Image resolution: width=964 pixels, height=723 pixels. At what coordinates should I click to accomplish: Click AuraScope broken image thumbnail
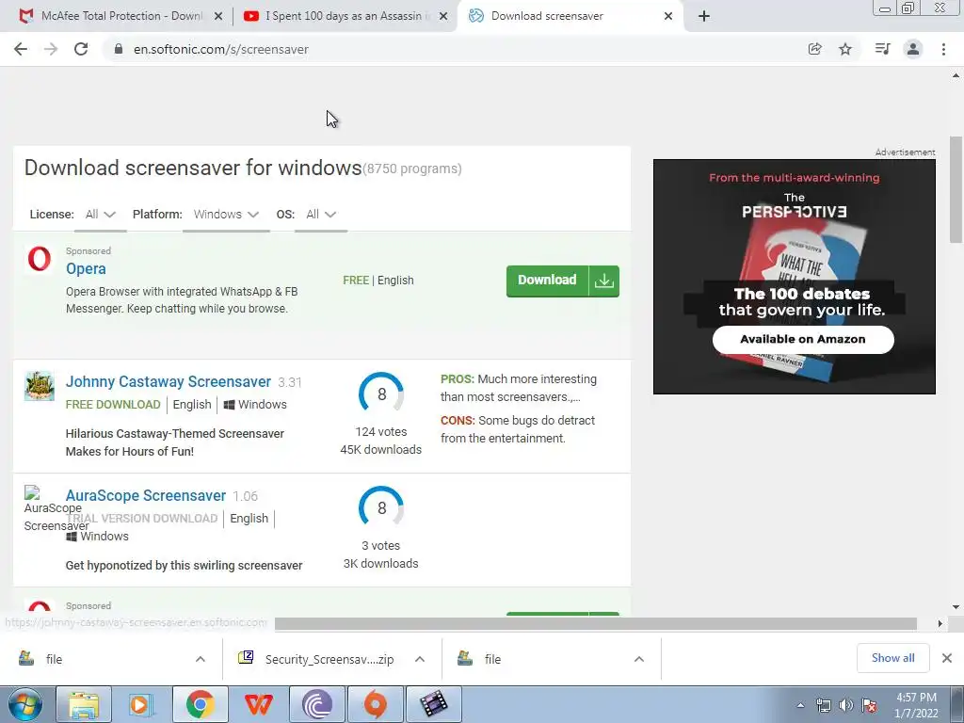coord(33,492)
